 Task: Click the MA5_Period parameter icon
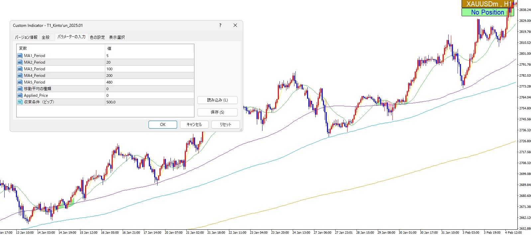click(x=20, y=82)
